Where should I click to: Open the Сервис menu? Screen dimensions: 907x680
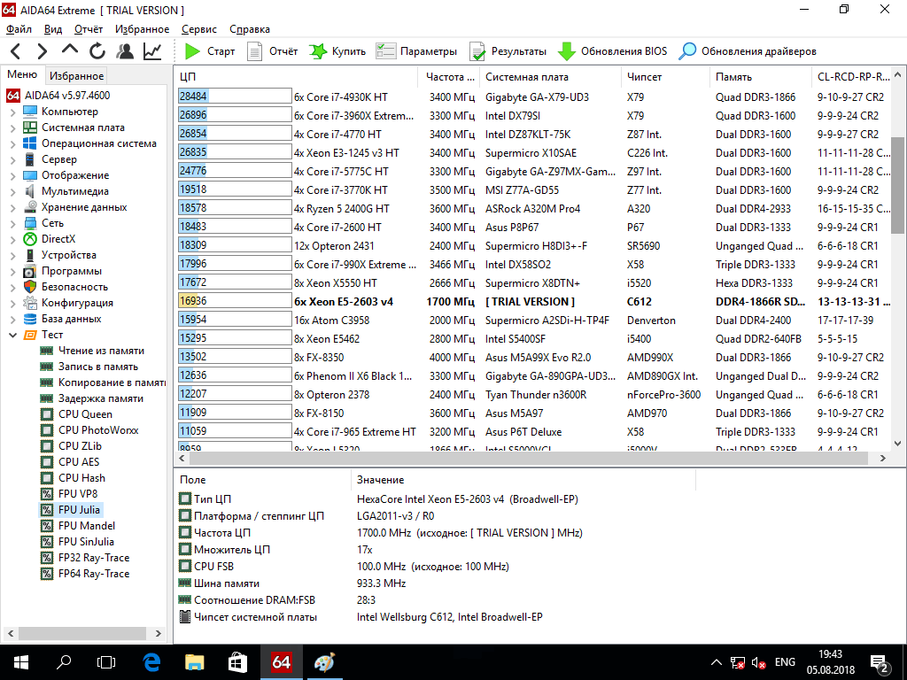pos(199,29)
